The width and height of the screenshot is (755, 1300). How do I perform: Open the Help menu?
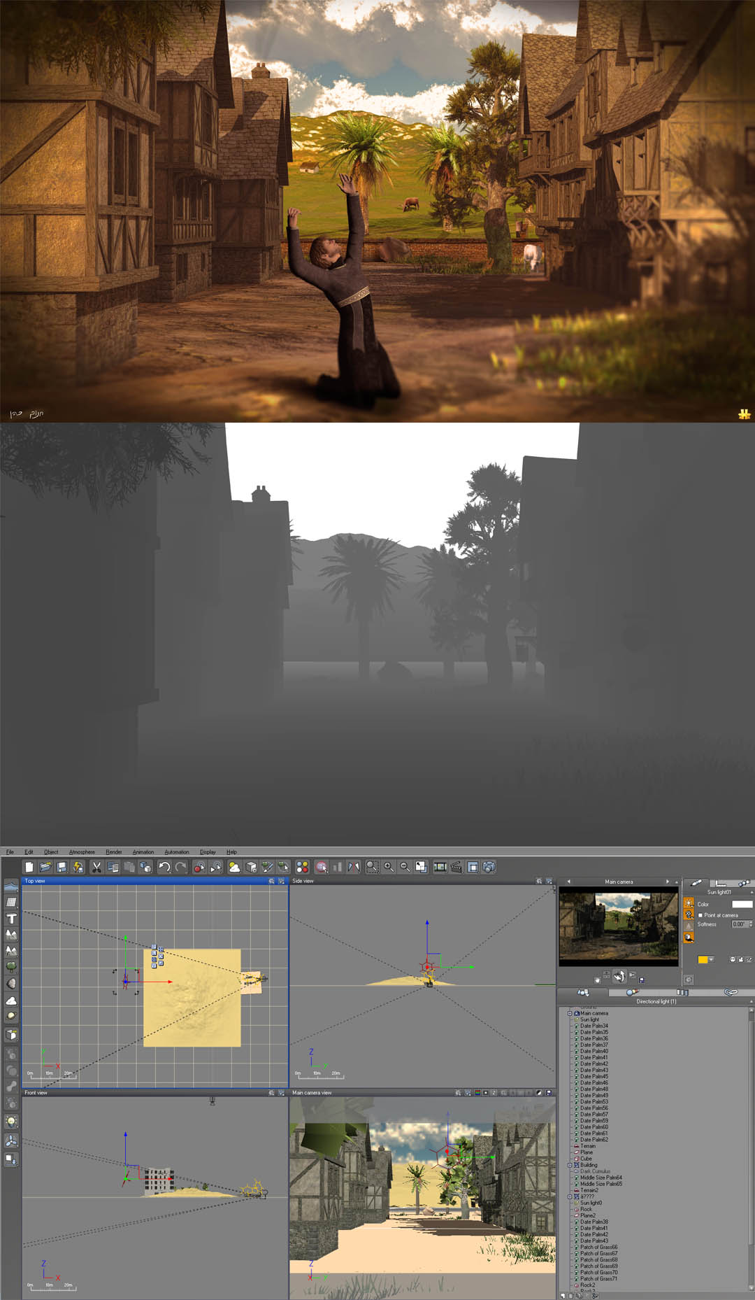coord(231,852)
